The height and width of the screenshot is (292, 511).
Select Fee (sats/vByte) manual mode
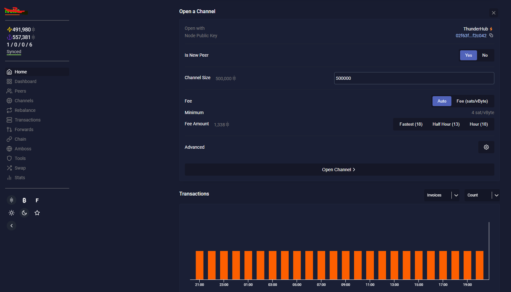pyautogui.click(x=472, y=101)
